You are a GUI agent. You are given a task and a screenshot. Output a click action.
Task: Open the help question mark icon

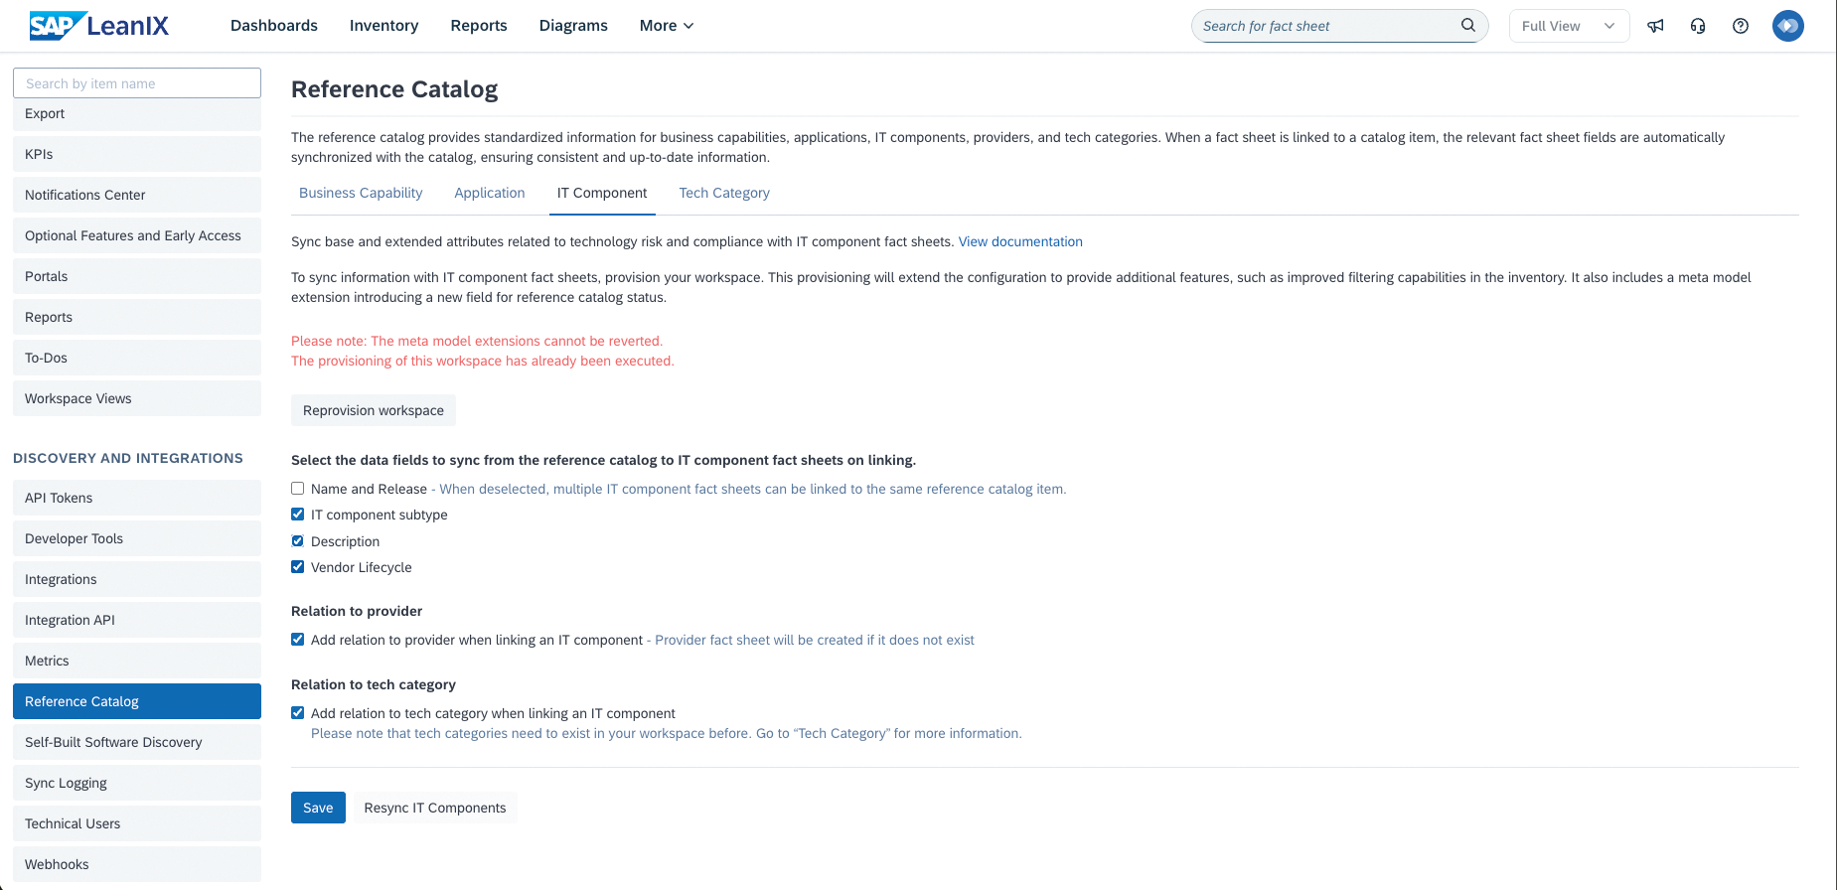click(1741, 26)
